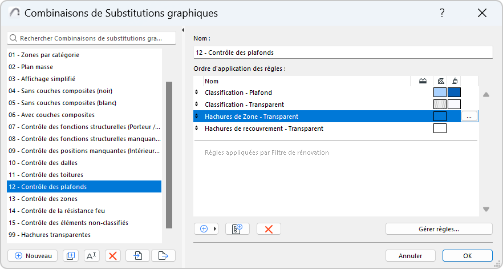Click the help question mark icon
503x269 pixels.
(x=442, y=13)
